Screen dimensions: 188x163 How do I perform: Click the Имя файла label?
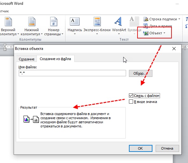28,67
